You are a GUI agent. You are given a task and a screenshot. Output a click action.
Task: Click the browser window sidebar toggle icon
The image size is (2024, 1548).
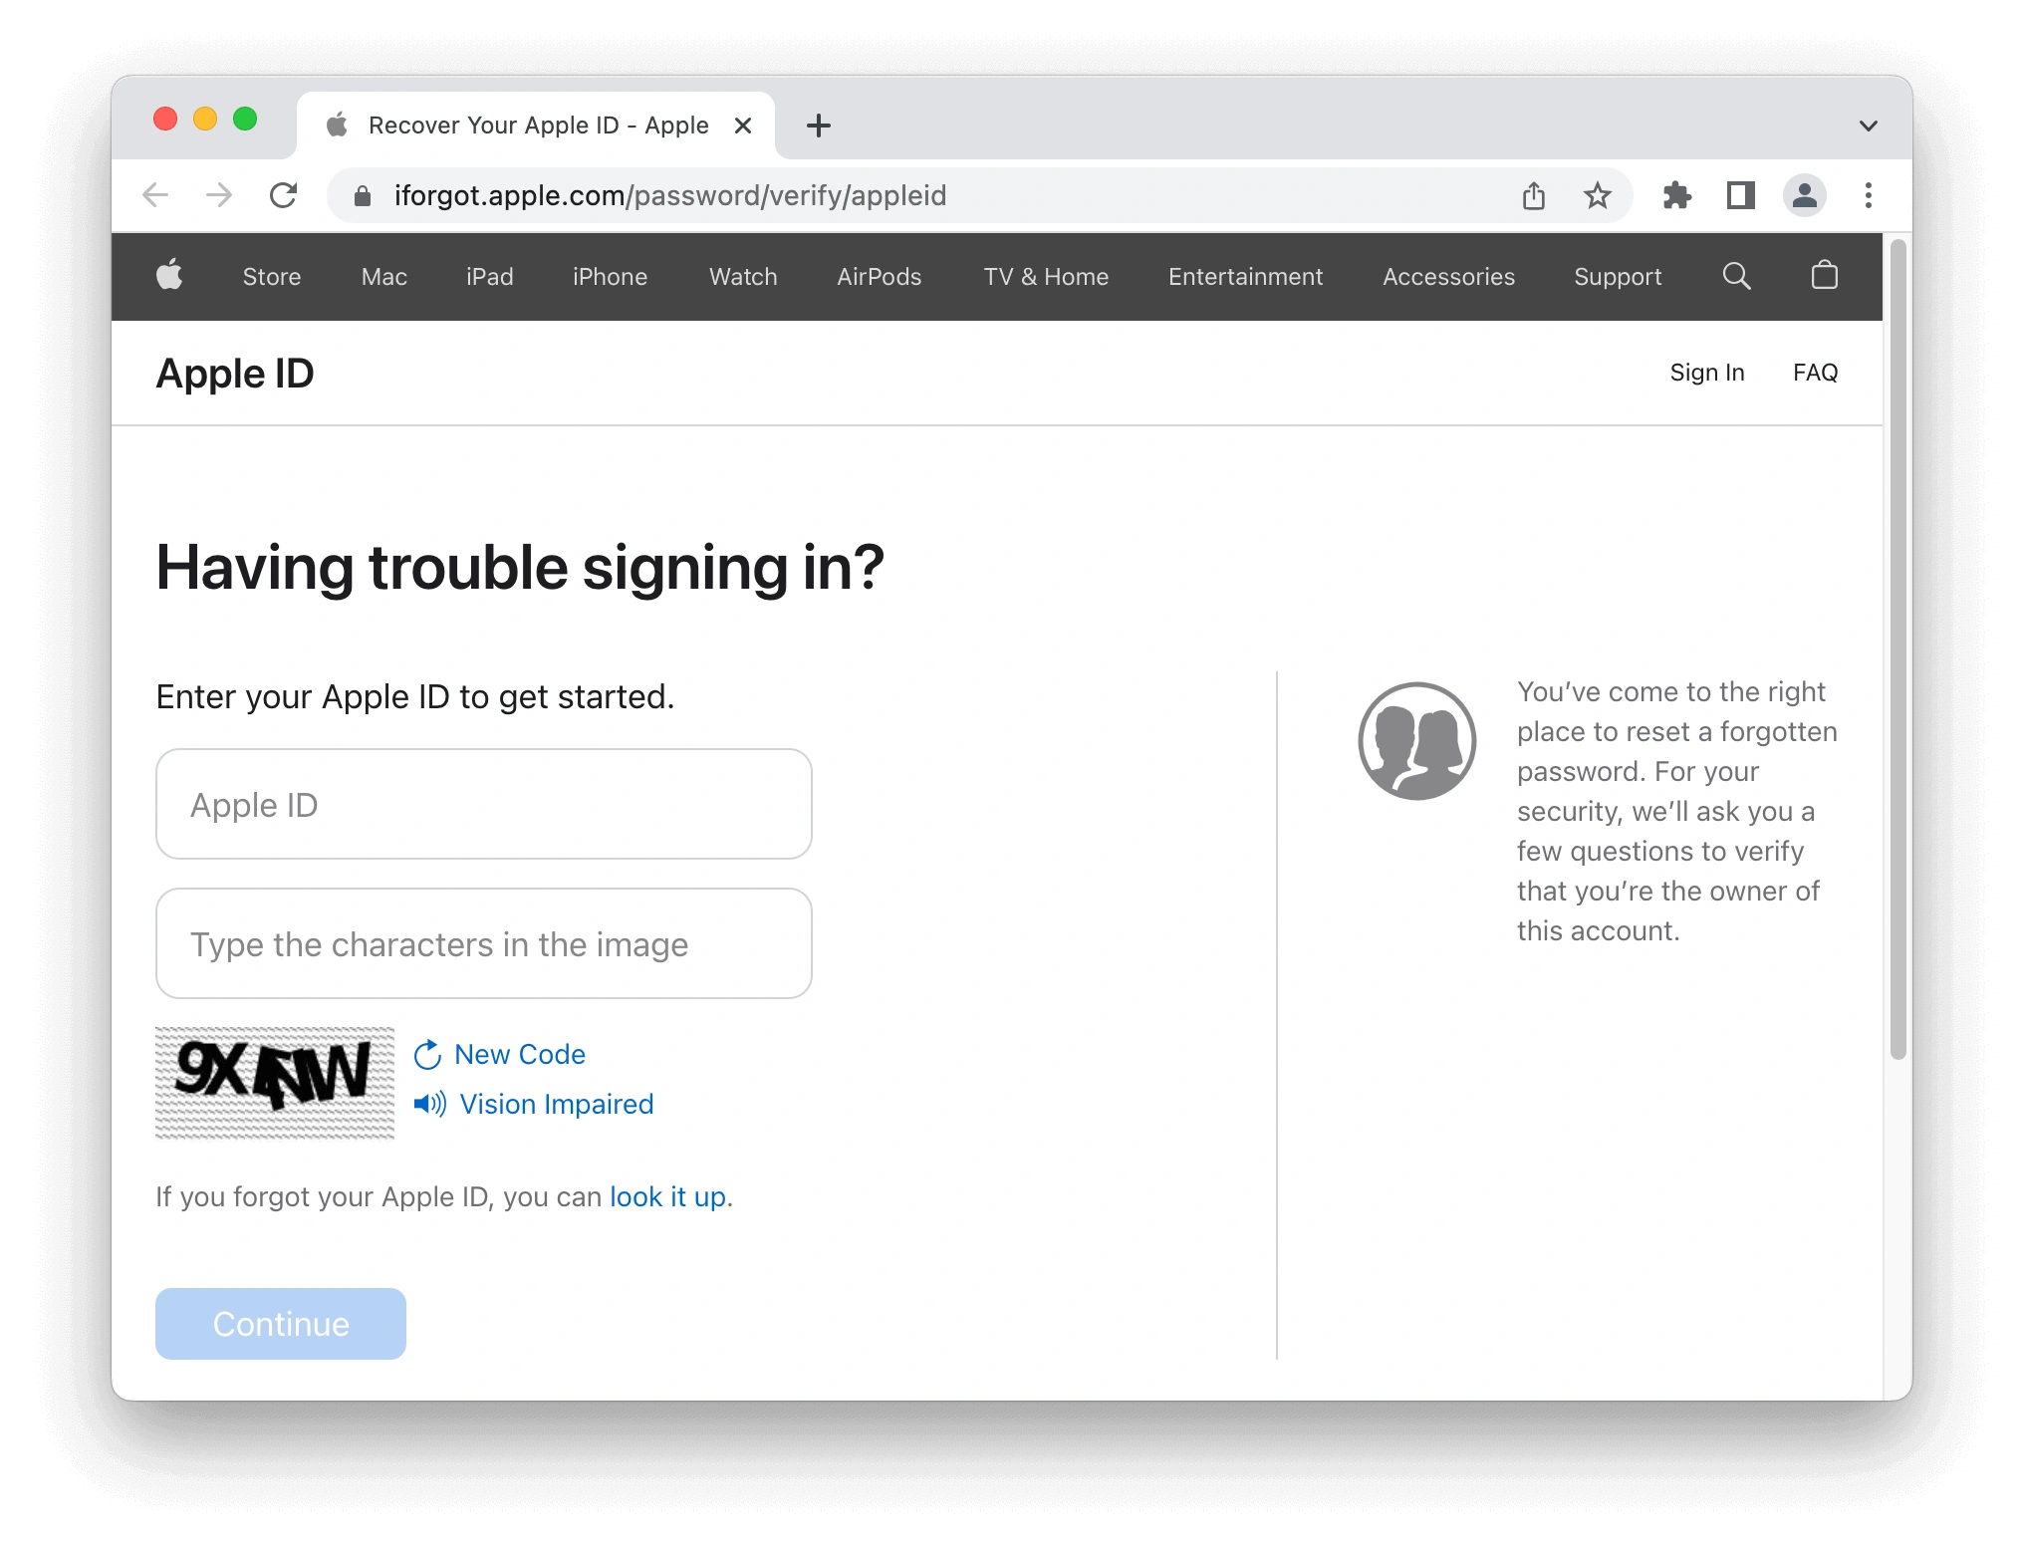pyautogui.click(x=1741, y=195)
